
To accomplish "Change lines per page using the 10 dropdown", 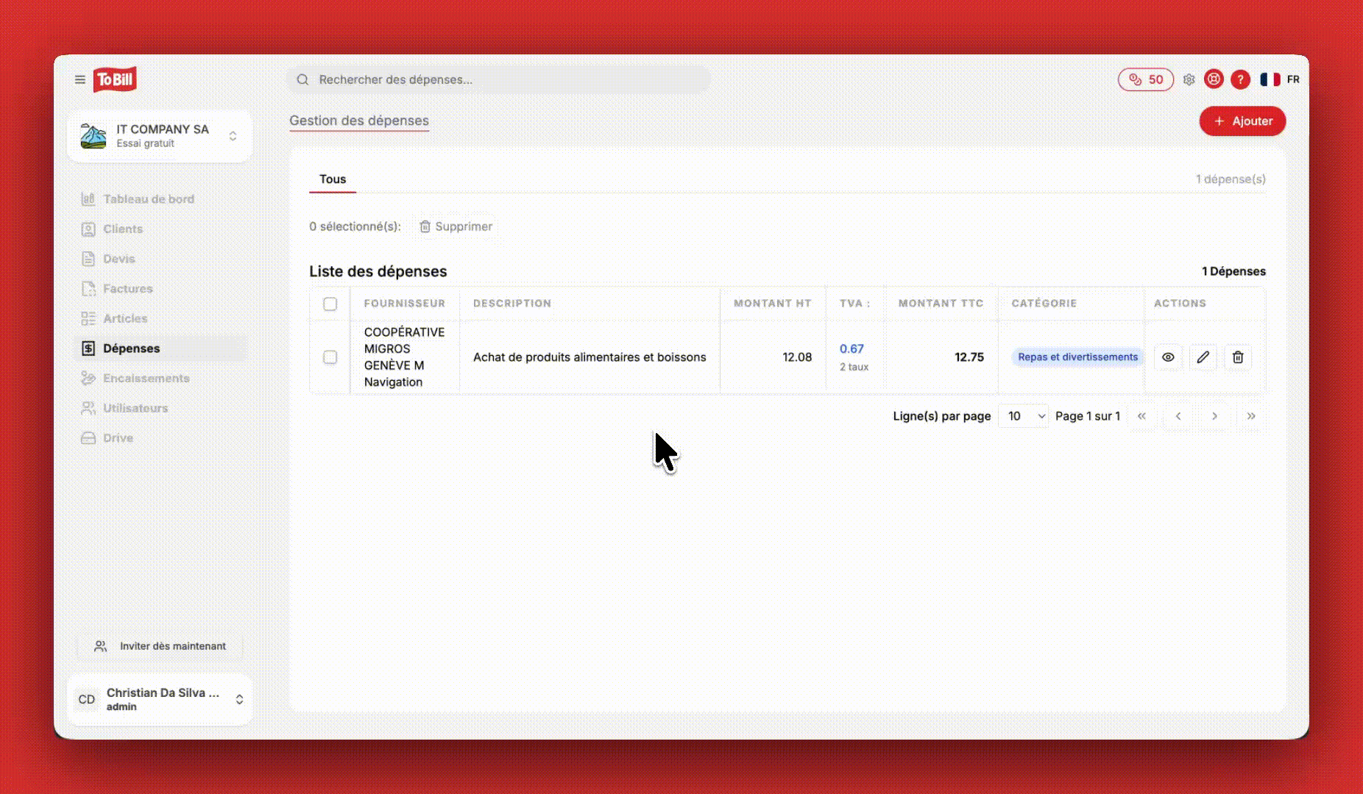I will (x=1022, y=415).
